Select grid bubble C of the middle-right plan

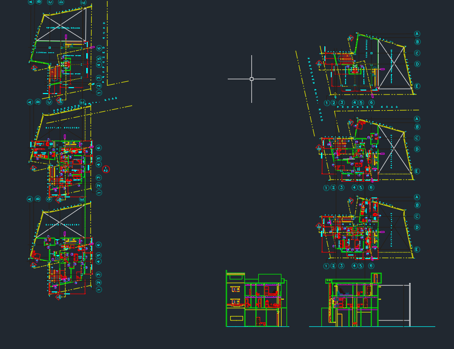click(x=417, y=138)
